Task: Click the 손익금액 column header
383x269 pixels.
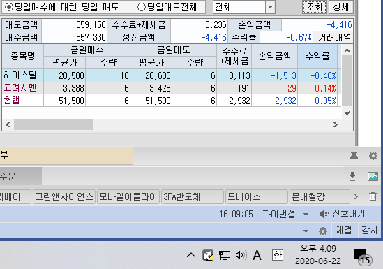Action: pyautogui.click(x=275, y=57)
